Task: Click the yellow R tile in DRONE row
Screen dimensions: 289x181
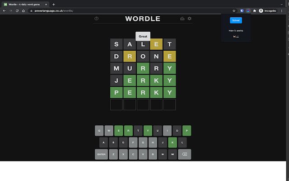Action: pos(130,56)
